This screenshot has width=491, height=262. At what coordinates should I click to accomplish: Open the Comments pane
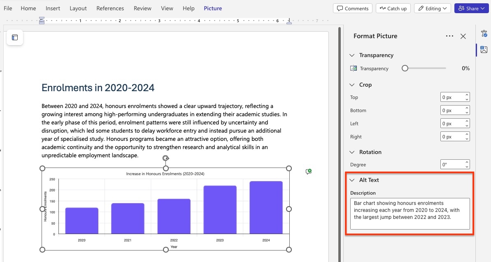(353, 9)
